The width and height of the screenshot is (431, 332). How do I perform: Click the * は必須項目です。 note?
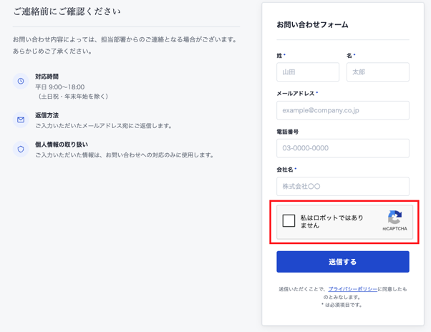point(342,305)
